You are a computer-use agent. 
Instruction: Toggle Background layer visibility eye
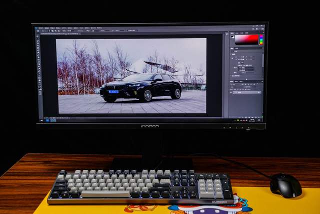[x=231, y=93]
